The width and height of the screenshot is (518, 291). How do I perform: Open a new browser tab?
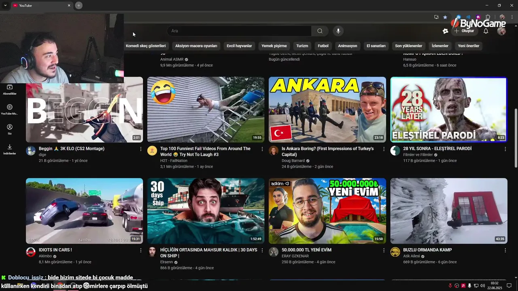[79, 5]
